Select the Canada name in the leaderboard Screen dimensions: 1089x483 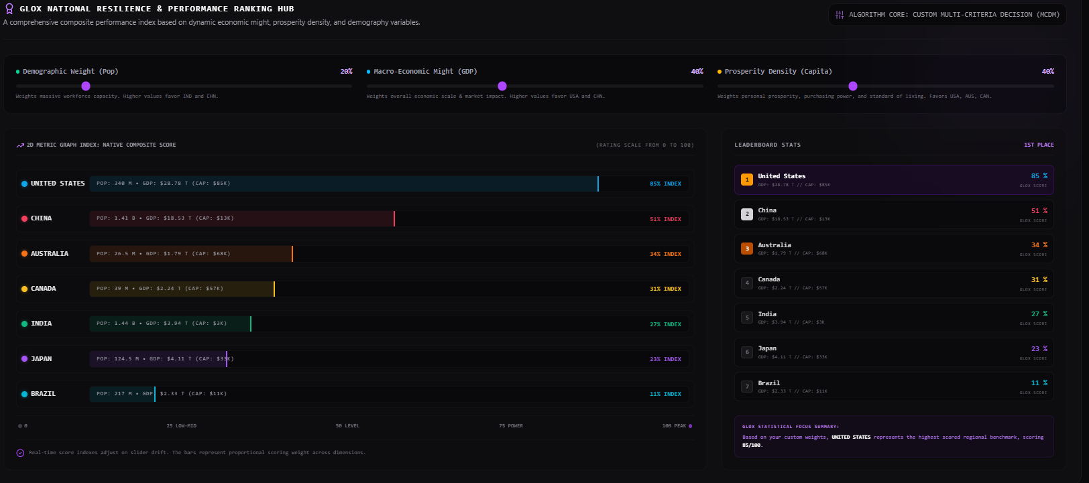pyautogui.click(x=769, y=279)
